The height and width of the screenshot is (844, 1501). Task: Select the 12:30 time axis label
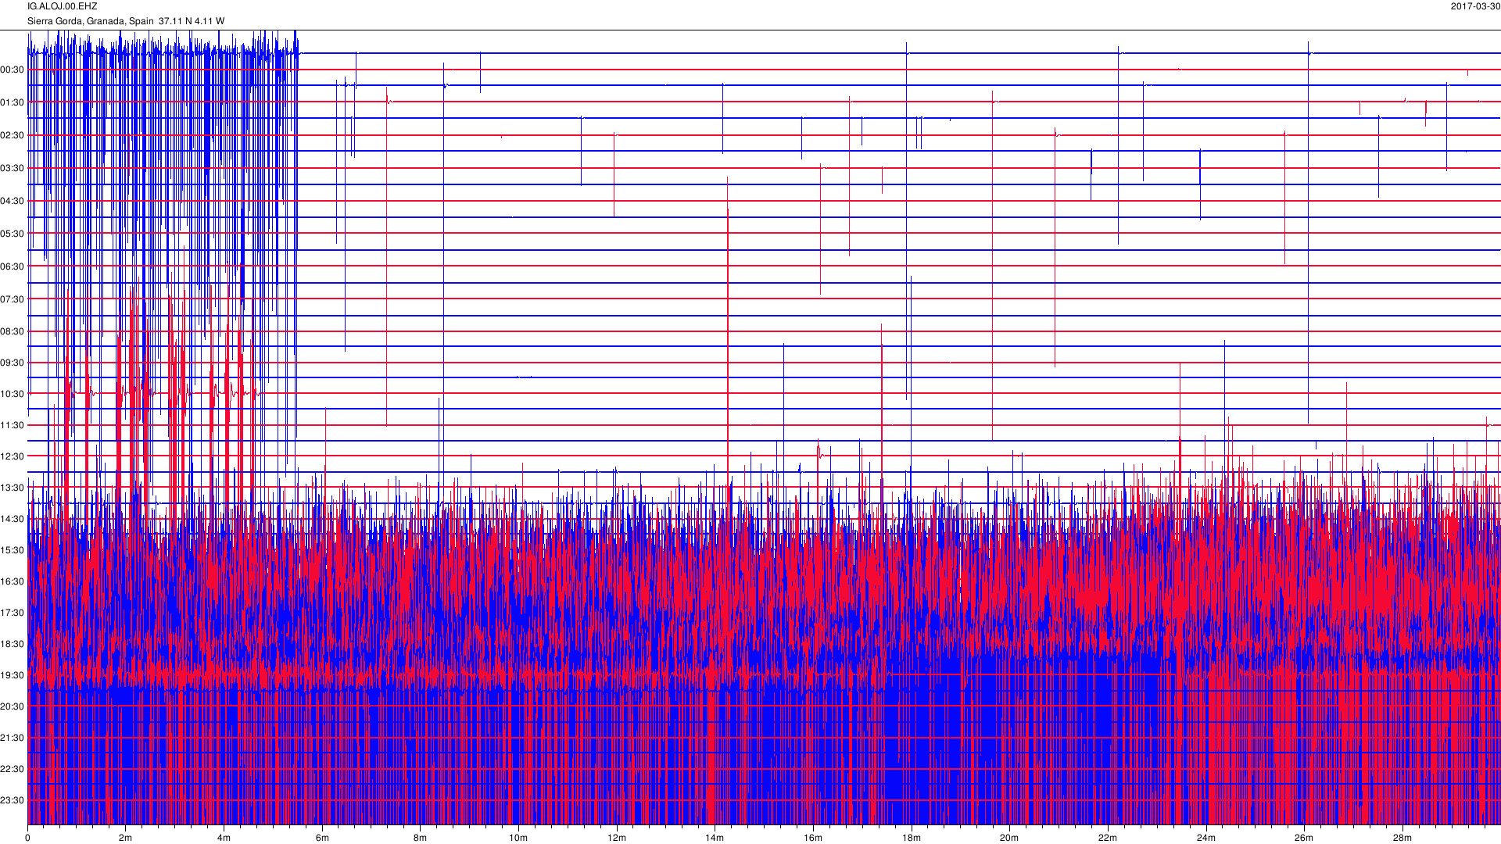coord(13,456)
